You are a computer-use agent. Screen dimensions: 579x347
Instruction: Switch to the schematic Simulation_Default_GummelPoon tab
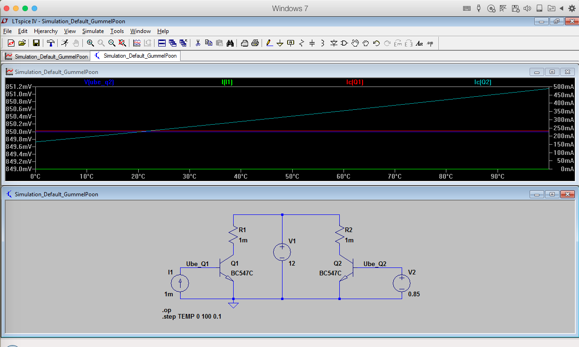(135, 56)
